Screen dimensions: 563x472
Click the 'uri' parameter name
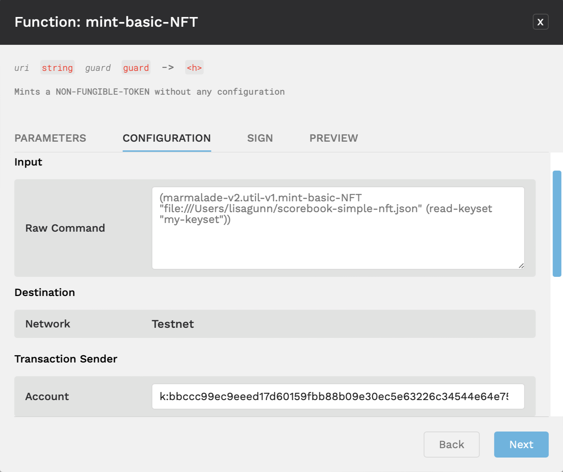pyautogui.click(x=22, y=68)
